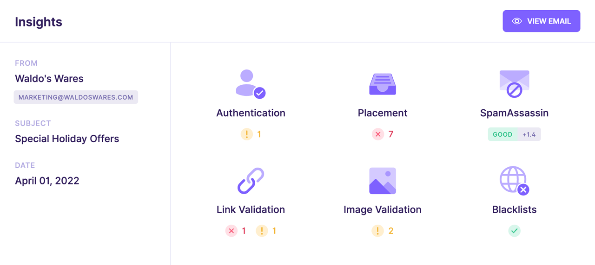Click the VIEW EMAIL button

tap(542, 21)
